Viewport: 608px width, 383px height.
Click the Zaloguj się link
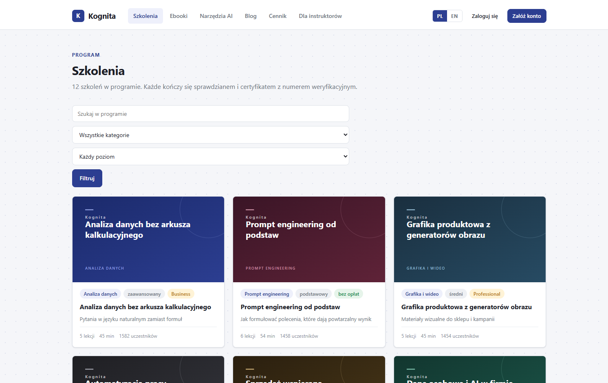(485, 16)
